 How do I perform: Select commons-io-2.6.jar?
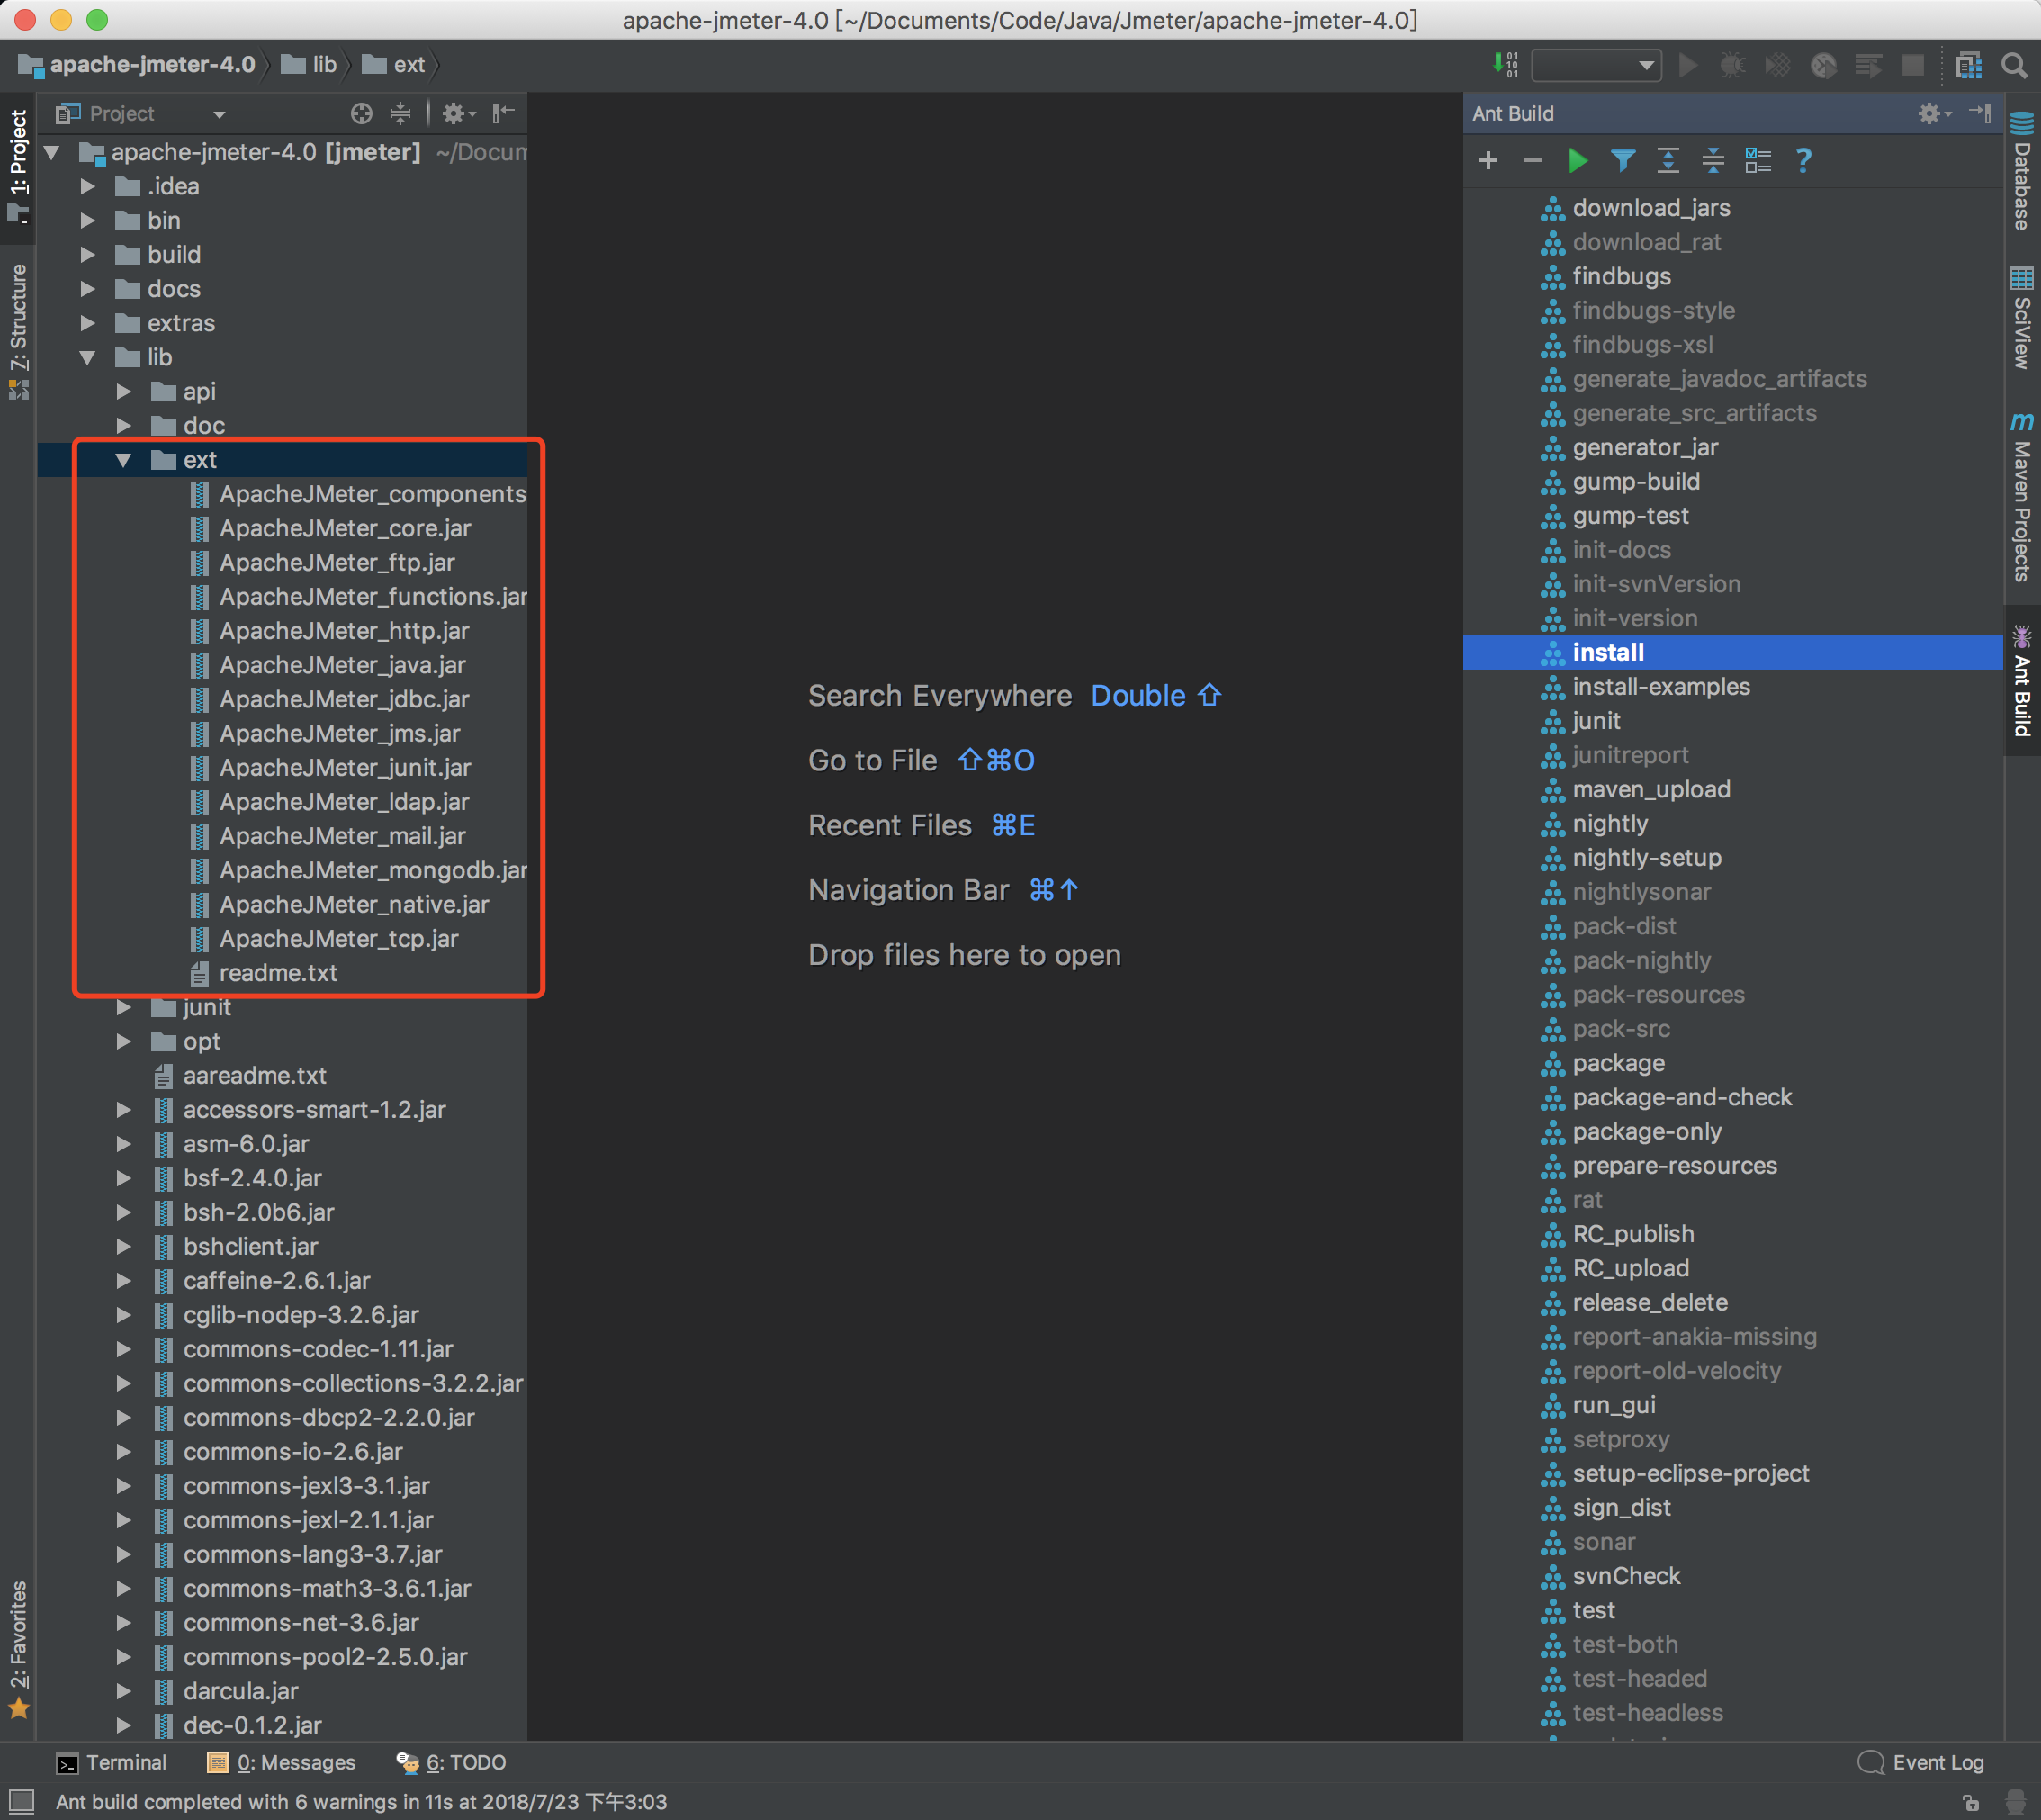click(293, 1451)
